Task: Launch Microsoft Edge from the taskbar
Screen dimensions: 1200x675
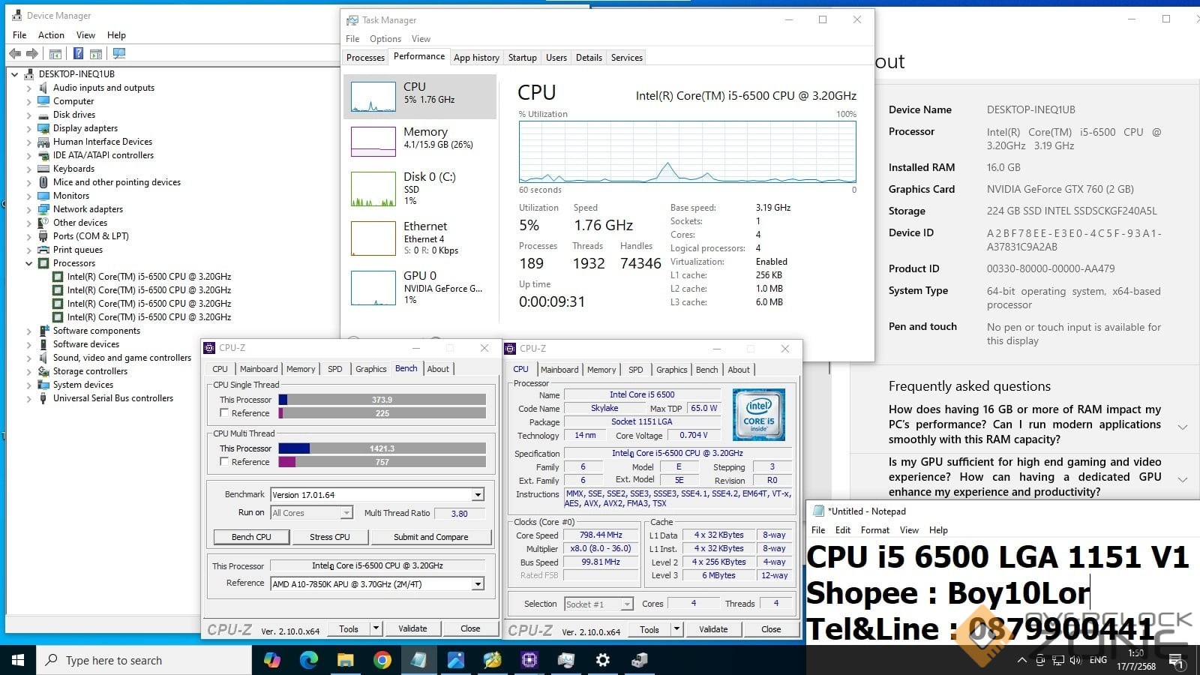Action: (309, 660)
